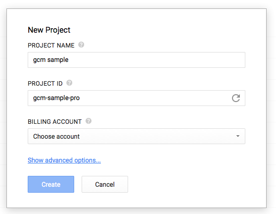Viewport: 276px width, 214px height.
Task: Click empty space right of Cancel button
Action: [193, 184]
